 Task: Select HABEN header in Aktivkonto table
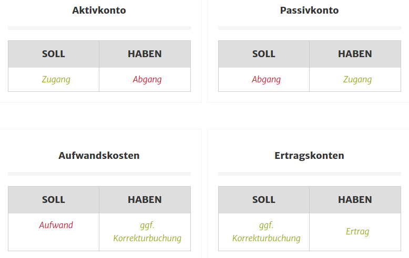[x=145, y=54]
